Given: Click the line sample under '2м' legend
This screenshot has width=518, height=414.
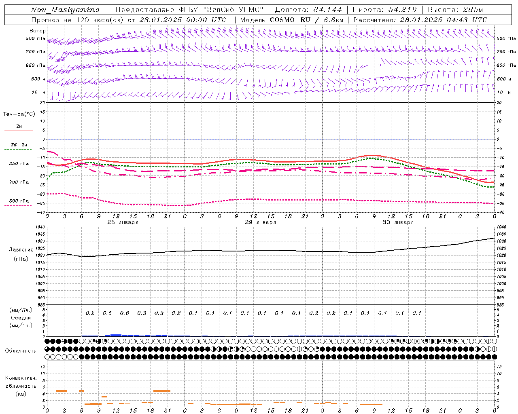Looking at the screenshot, I should 19,131.
